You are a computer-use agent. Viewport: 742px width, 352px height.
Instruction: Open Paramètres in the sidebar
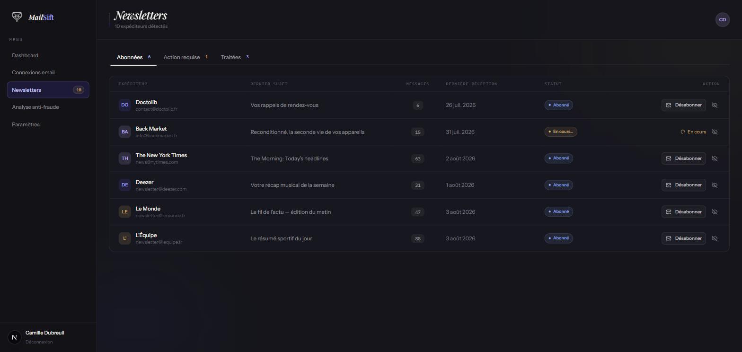pyautogui.click(x=48, y=124)
